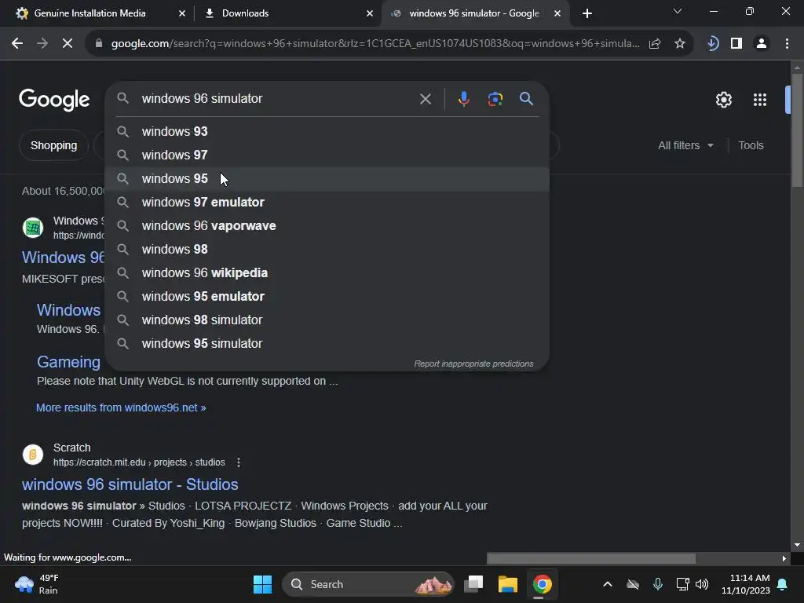Click the taskbar Search box

coord(368,584)
